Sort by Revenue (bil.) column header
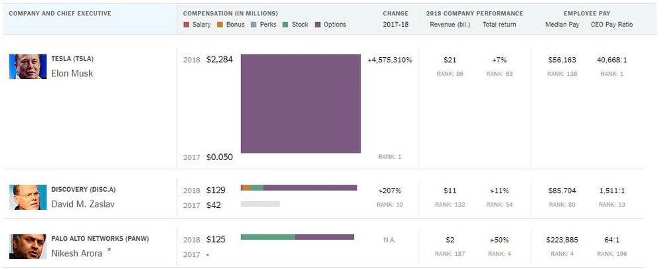 coord(450,25)
